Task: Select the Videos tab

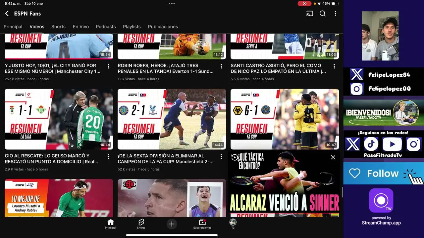Action: coord(37,27)
